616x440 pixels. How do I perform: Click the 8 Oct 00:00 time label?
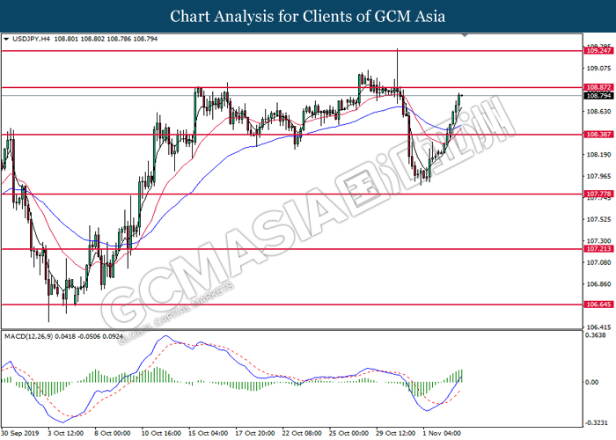click(x=113, y=433)
